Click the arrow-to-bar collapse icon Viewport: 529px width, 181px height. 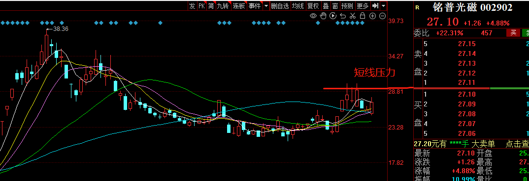click(375, 6)
